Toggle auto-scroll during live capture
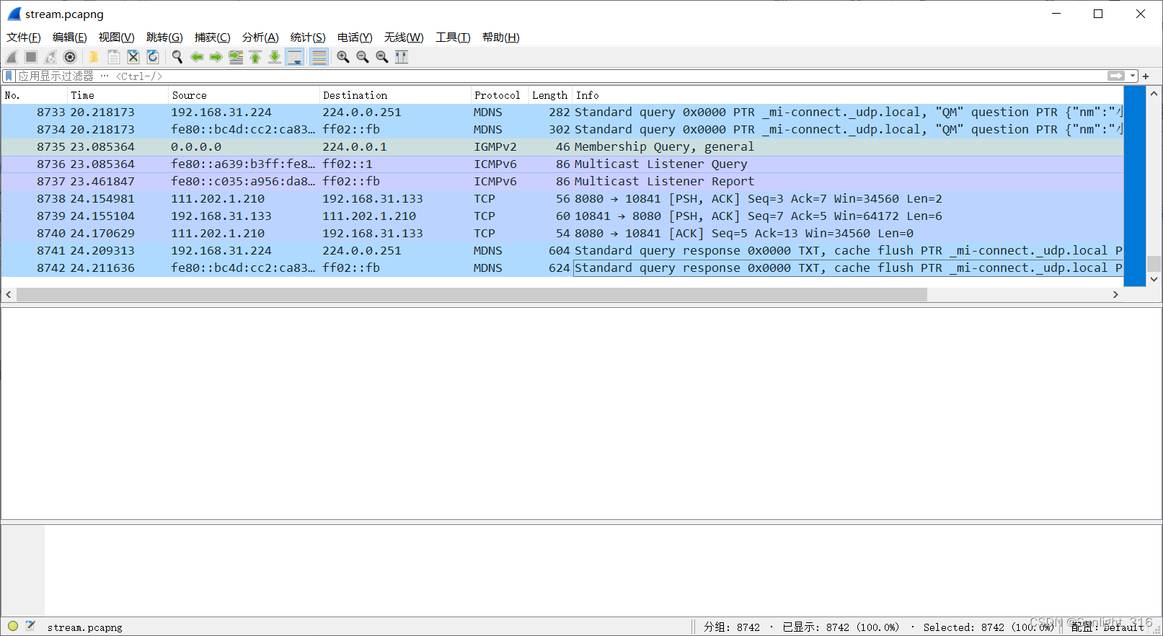The width and height of the screenshot is (1163, 636). click(x=295, y=57)
